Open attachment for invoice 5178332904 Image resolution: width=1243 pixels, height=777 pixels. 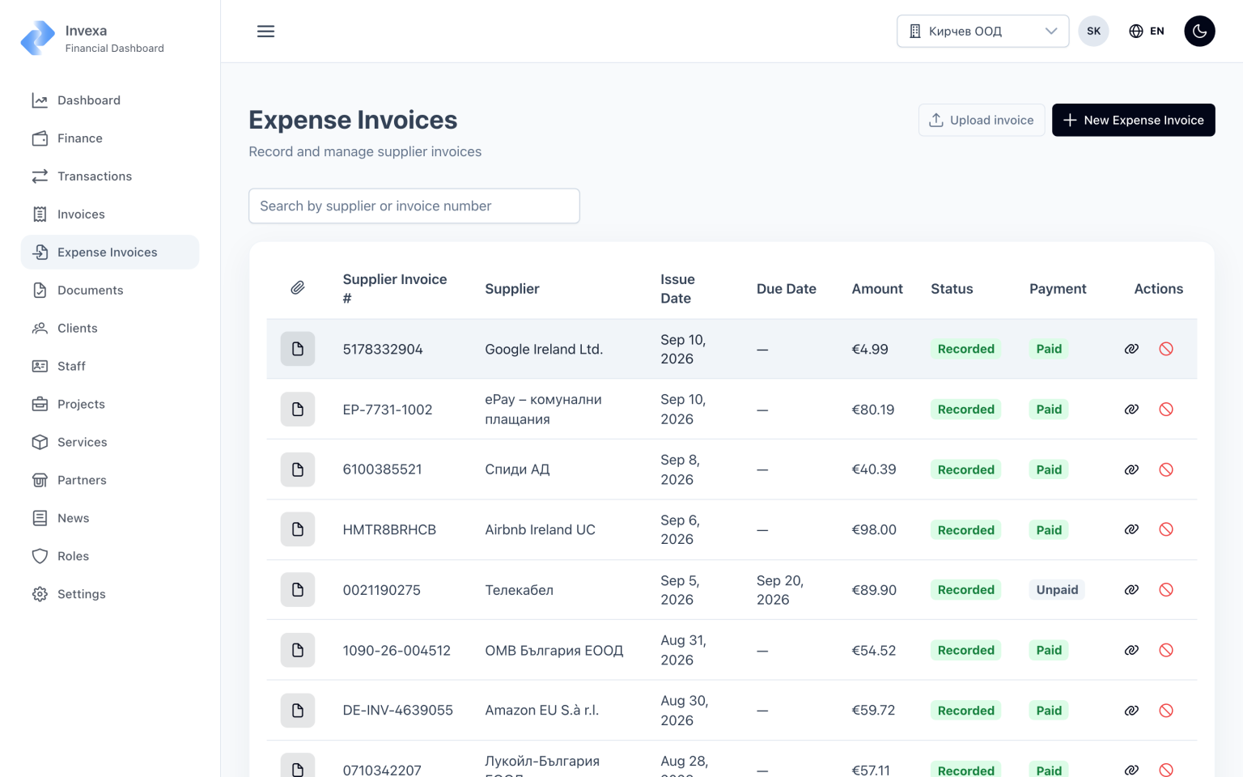pyautogui.click(x=298, y=349)
